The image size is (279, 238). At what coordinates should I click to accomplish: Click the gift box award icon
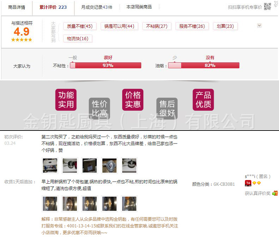point(275,193)
